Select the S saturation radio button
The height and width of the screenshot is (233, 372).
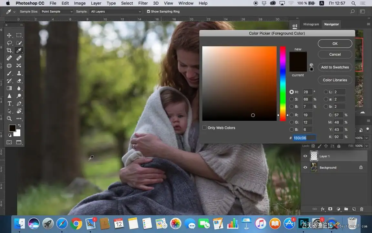292,99
